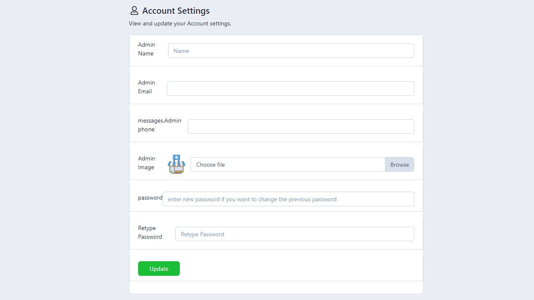Click the 'Choose file' placeholder text
Image resolution: width=534 pixels, height=300 pixels.
click(210, 165)
